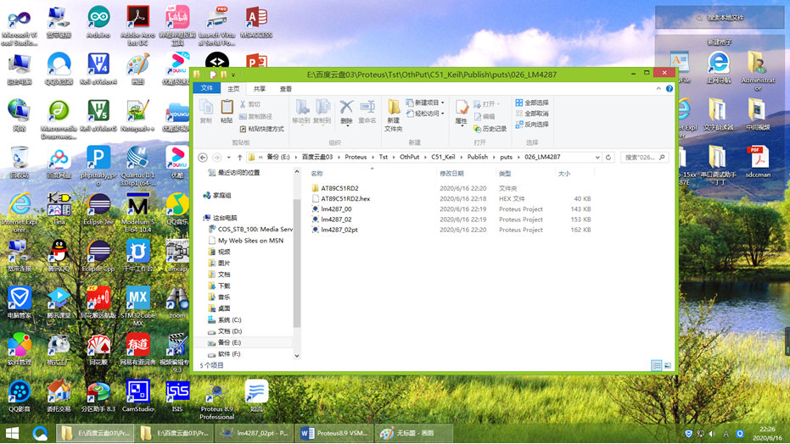Open the Arduino desktop icon
This screenshot has height=444, width=790.
tap(98, 23)
